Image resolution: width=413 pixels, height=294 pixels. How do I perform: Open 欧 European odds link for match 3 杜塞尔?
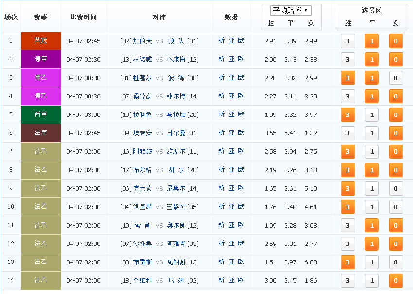(241, 78)
